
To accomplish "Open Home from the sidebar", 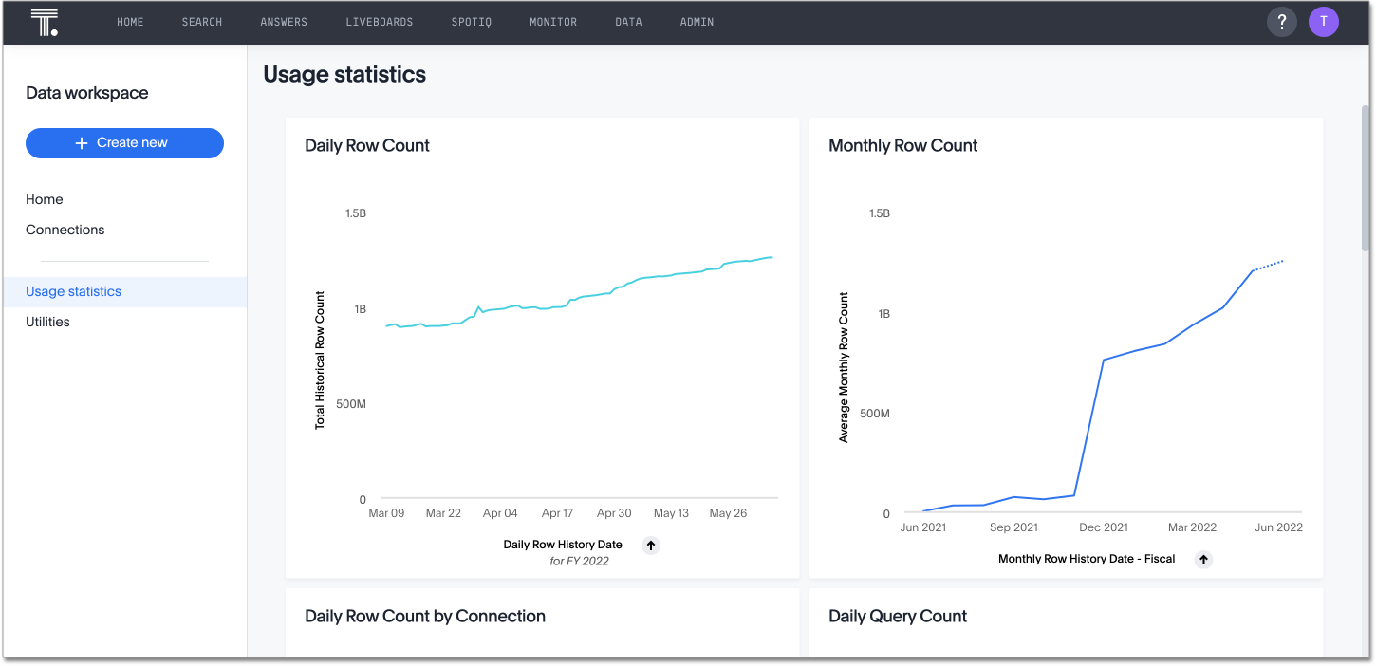I will click(44, 199).
